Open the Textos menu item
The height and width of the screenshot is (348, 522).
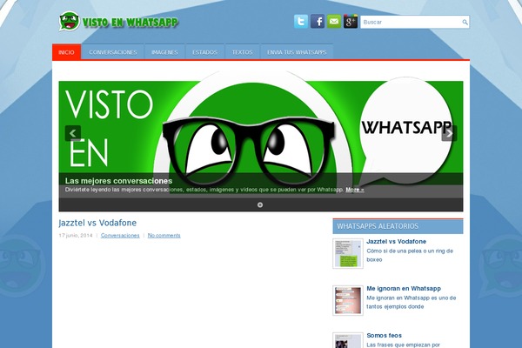click(x=243, y=52)
